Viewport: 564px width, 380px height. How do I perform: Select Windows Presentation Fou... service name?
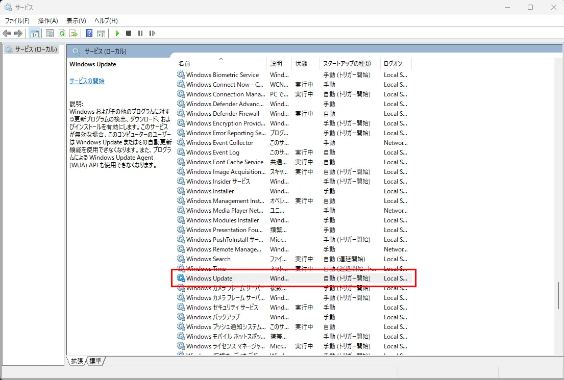tap(225, 230)
